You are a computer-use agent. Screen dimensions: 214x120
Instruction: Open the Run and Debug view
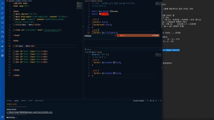point(2,13)
